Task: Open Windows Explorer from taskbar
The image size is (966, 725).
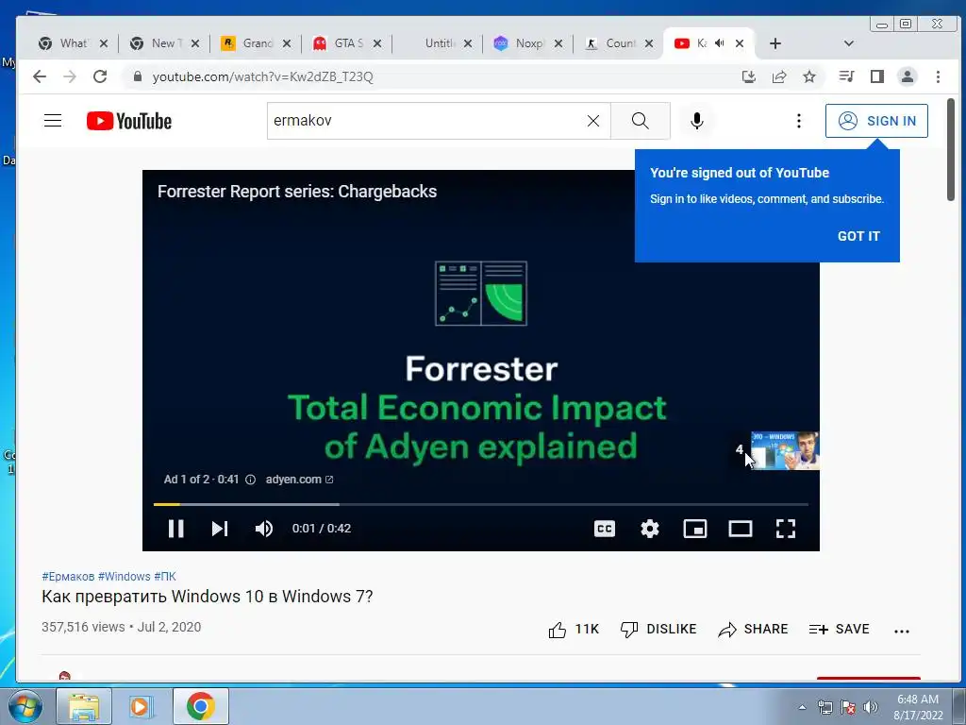Action: tap(84, 706)
